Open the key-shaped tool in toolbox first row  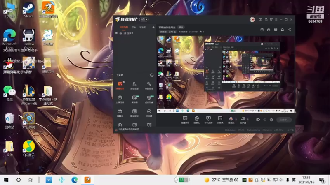tap(149, 86)
